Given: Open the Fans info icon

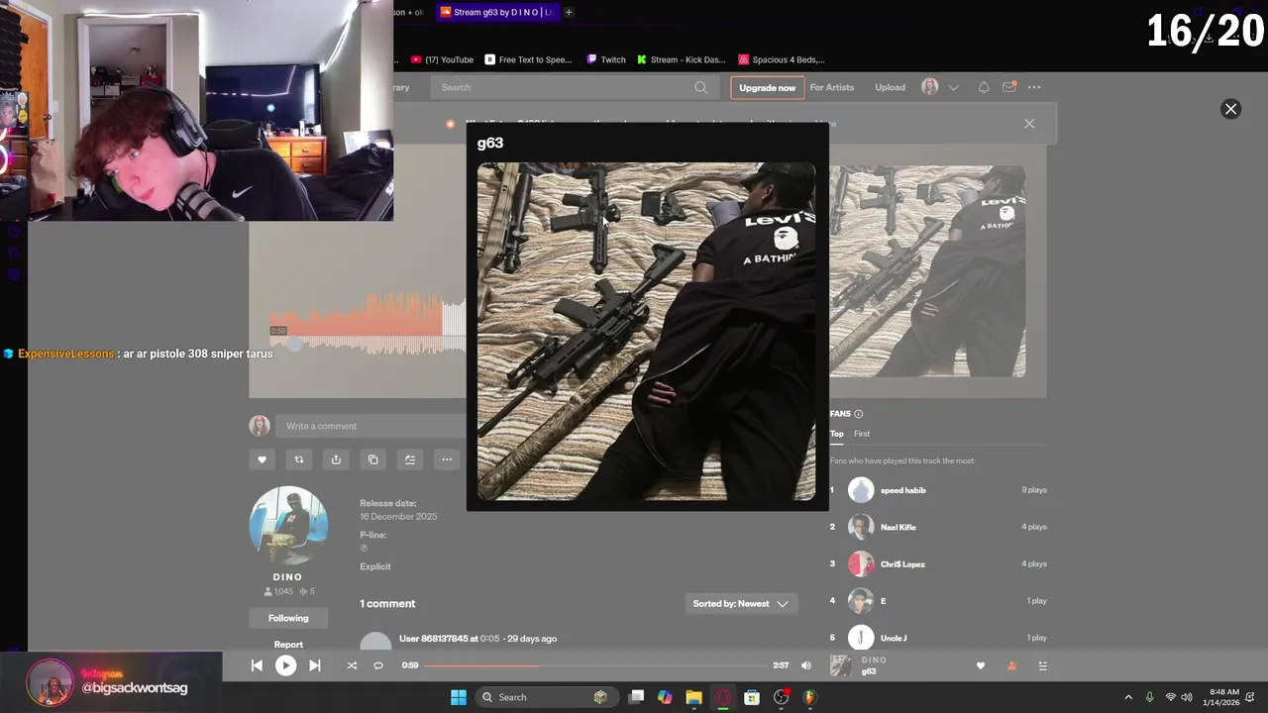Looking at the screenshot, I should (x=858, y=414).
